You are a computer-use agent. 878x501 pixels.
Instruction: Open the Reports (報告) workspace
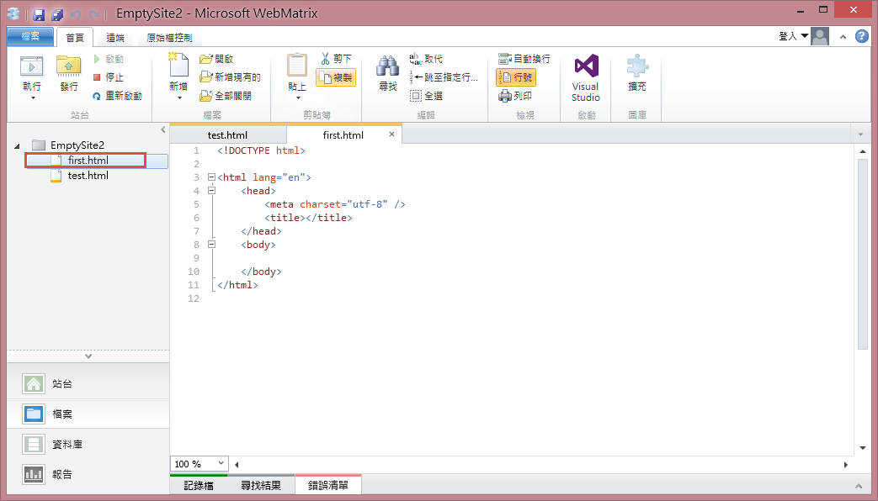(88, 474)
